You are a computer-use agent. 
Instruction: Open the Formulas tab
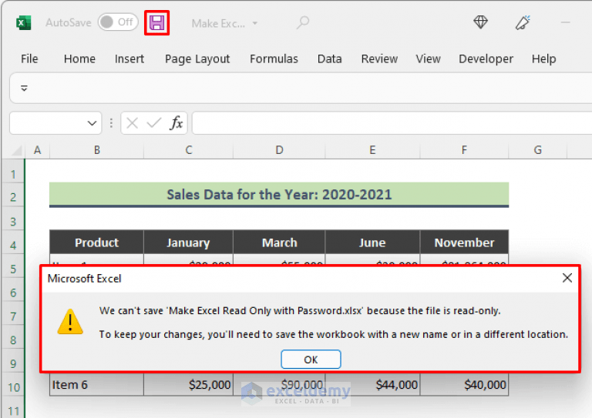pos(274,59)
